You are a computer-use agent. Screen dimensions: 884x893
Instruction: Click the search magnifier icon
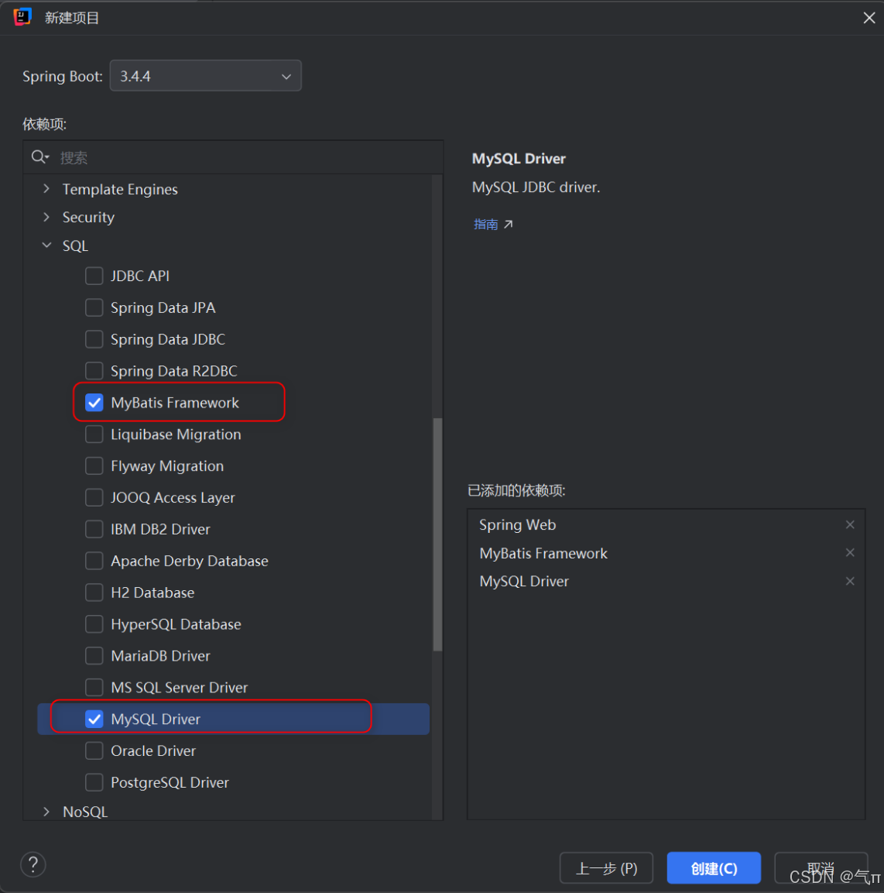[x=39, y=156]
